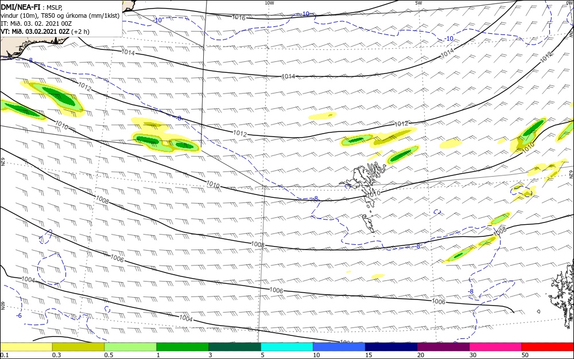Pick the blue 10 mm legend swatch
574x359 pixels.
pyautogui.click(x=339, y=347)
